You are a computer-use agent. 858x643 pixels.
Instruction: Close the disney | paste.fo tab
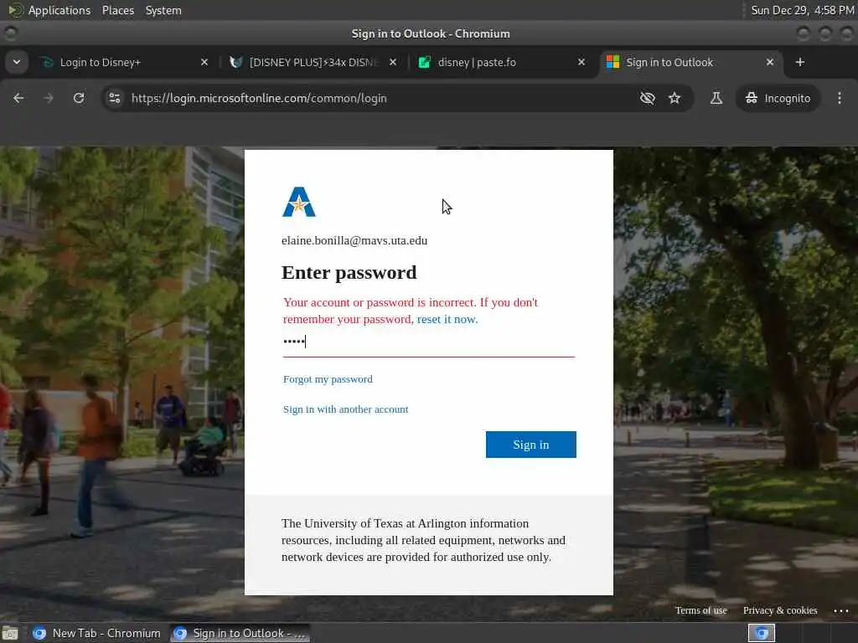coord(581,62)
